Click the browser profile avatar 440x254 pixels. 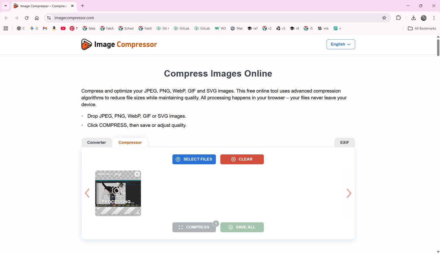[423, 18]
